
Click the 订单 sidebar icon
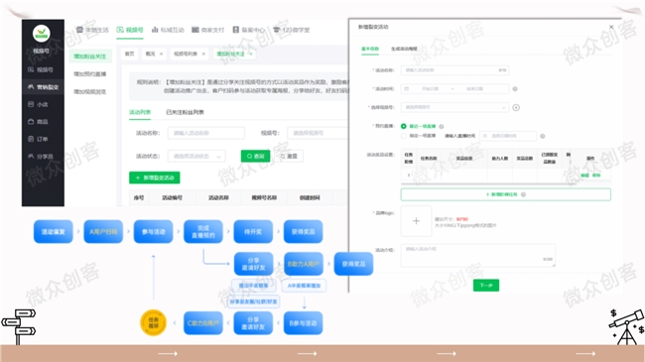[31, 139]
